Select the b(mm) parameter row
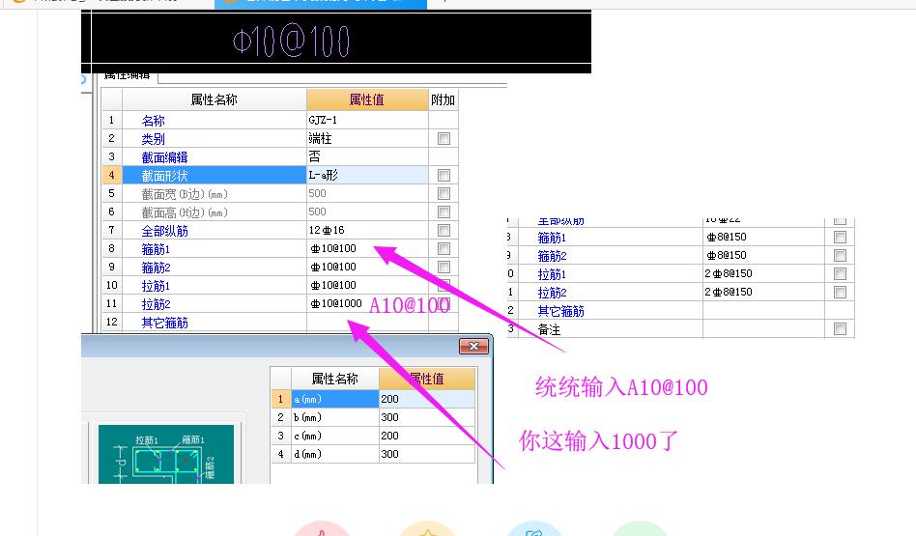This screenshot has height=536, width=916. [334, 417]
